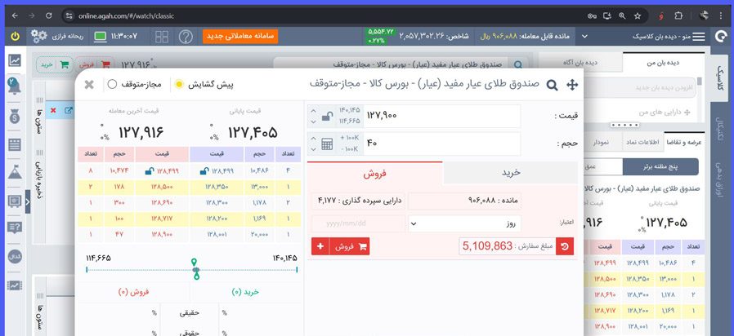Select the مجاز-متوقف radio button
This screenshot has height=336, width=734.
coord(112,84)
